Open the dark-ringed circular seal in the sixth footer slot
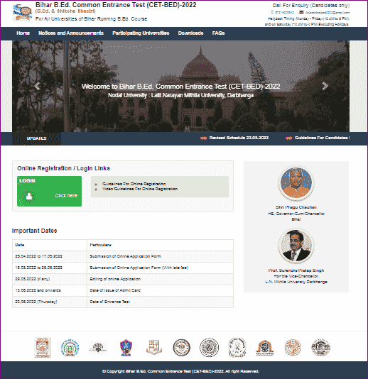 pos(181,348)
